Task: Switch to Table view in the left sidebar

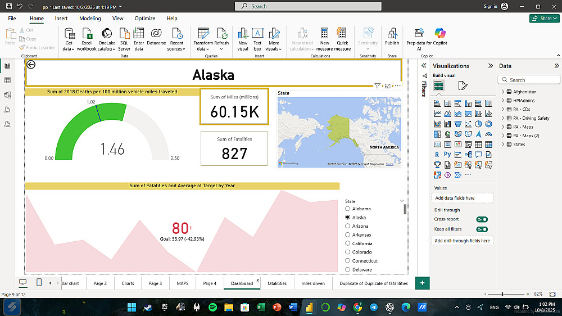Action: 7,80
